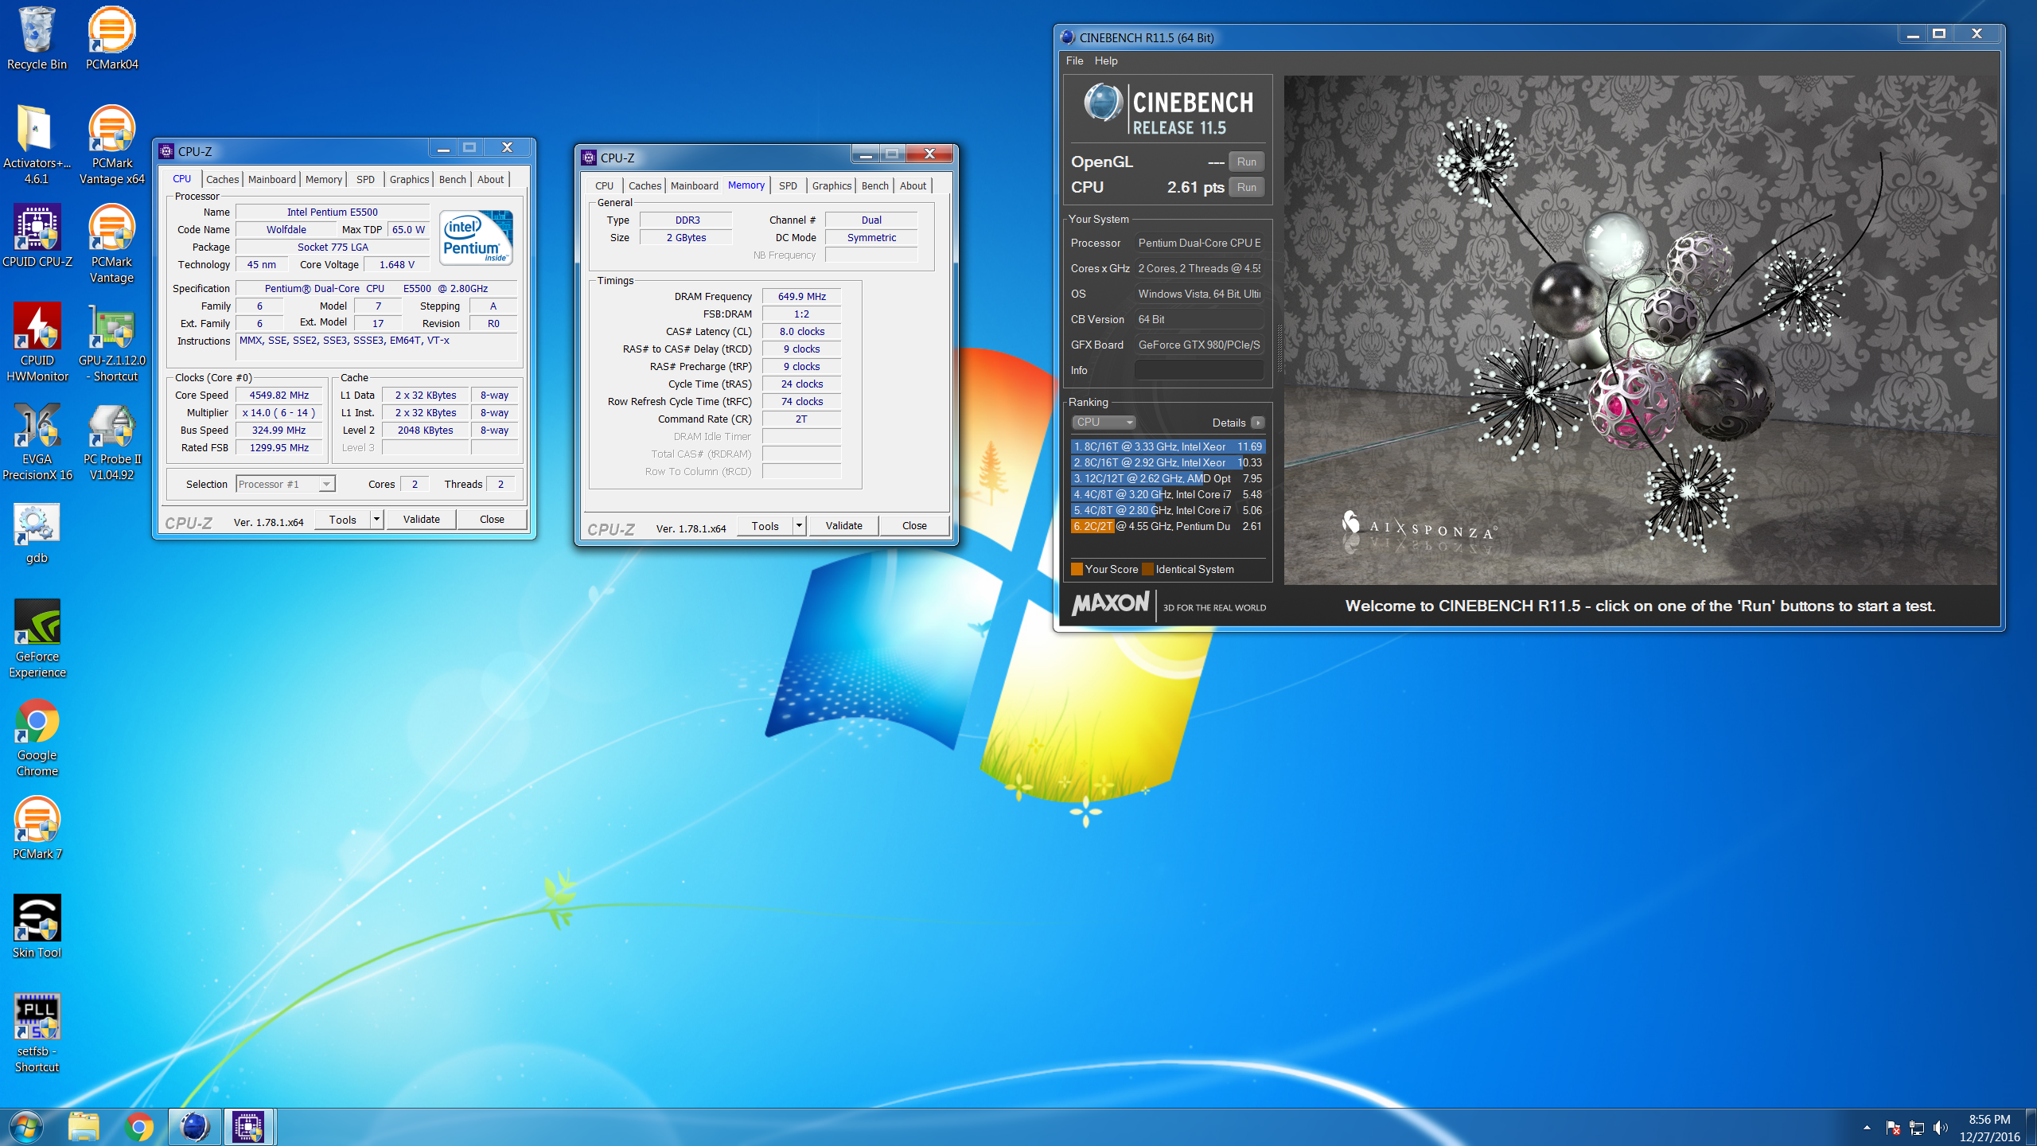Open SPD tab in left CPU-Z

click(365, 180)
